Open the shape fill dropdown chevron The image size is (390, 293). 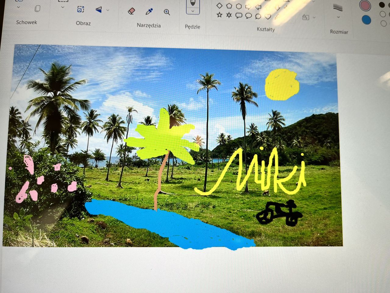tap(314, 17)
